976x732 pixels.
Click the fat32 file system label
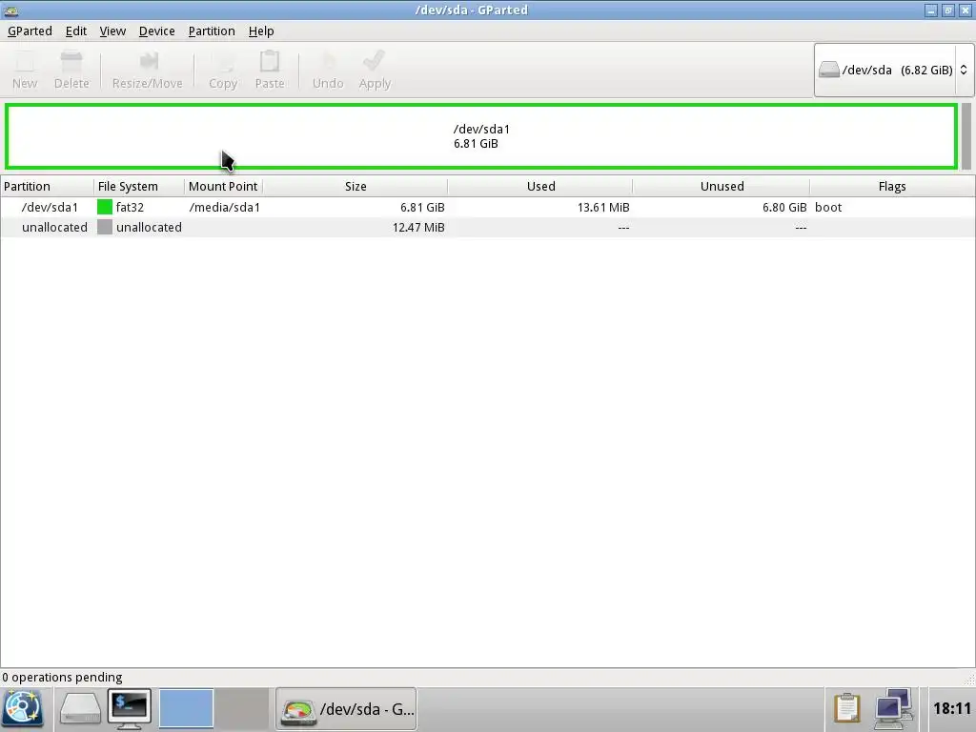coord(130,207)
